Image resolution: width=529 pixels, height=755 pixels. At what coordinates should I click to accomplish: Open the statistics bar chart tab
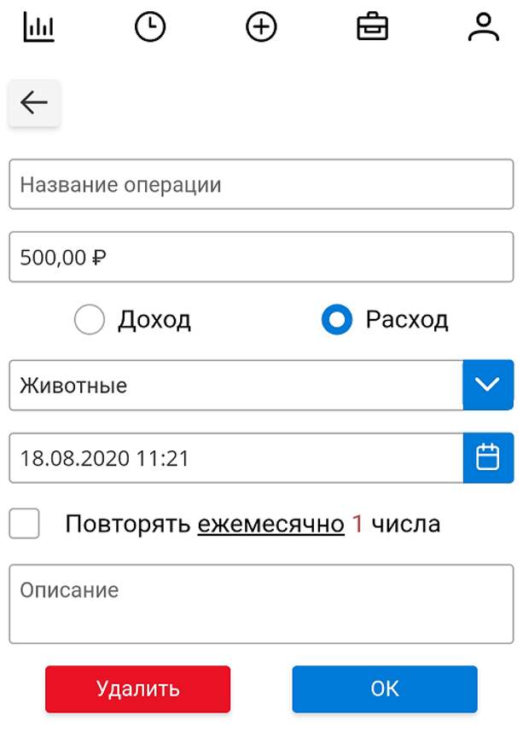39,27
